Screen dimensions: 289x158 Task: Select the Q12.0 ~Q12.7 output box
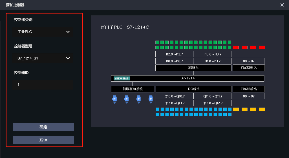coord(213,103)
